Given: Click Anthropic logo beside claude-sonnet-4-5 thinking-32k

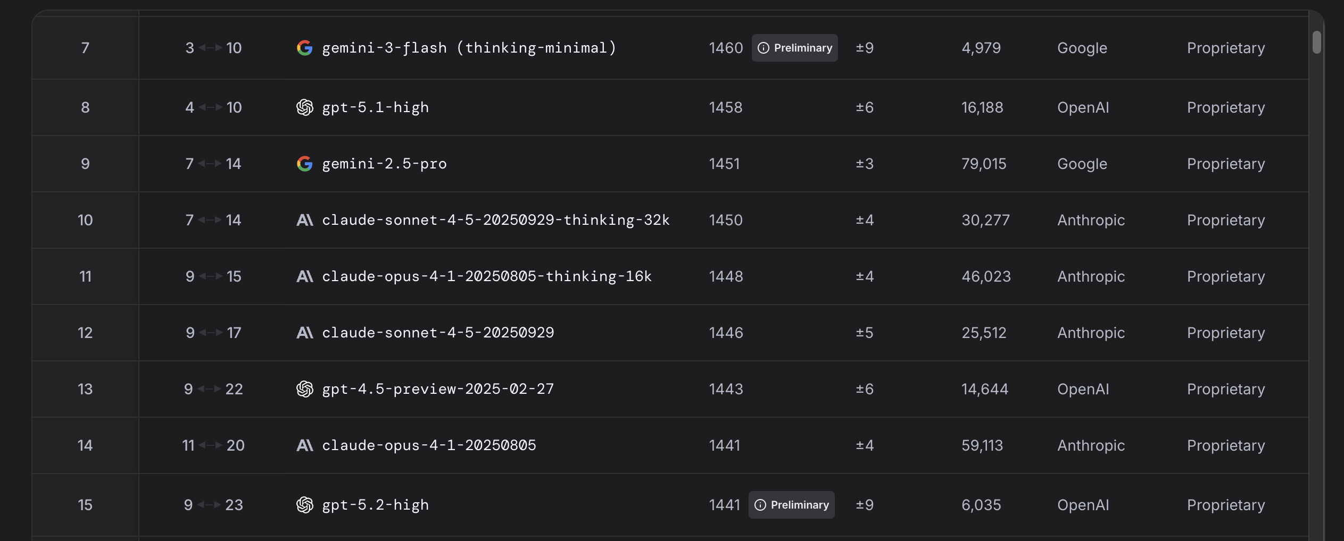Looking at the screenshot, I should [x=304, y=220].
